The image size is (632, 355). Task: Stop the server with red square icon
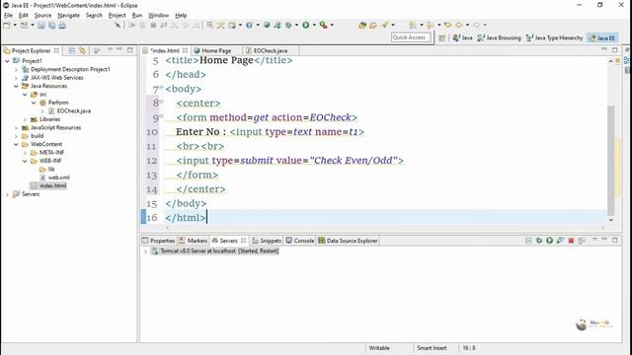pyautogui.click(x=571, y=241)
